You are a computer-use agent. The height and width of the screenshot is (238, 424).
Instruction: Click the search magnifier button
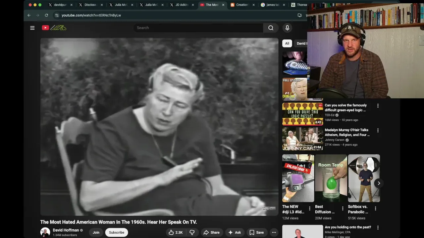(271, 28)
